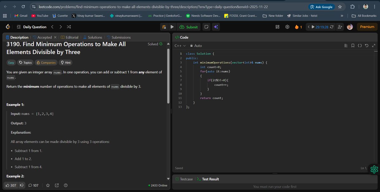This screenshot has width=380, height=192.
Task: Open the Chrome apps grid
Action: (x=5, y=15)
